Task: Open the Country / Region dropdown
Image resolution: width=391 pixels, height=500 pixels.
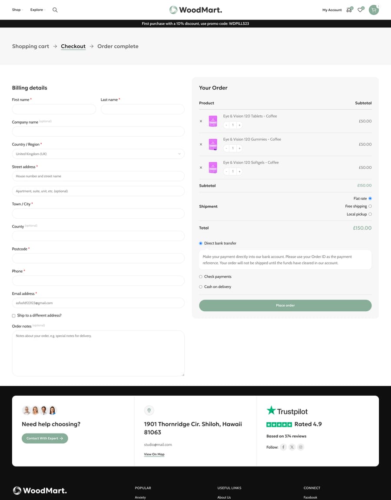Action: 98,154
